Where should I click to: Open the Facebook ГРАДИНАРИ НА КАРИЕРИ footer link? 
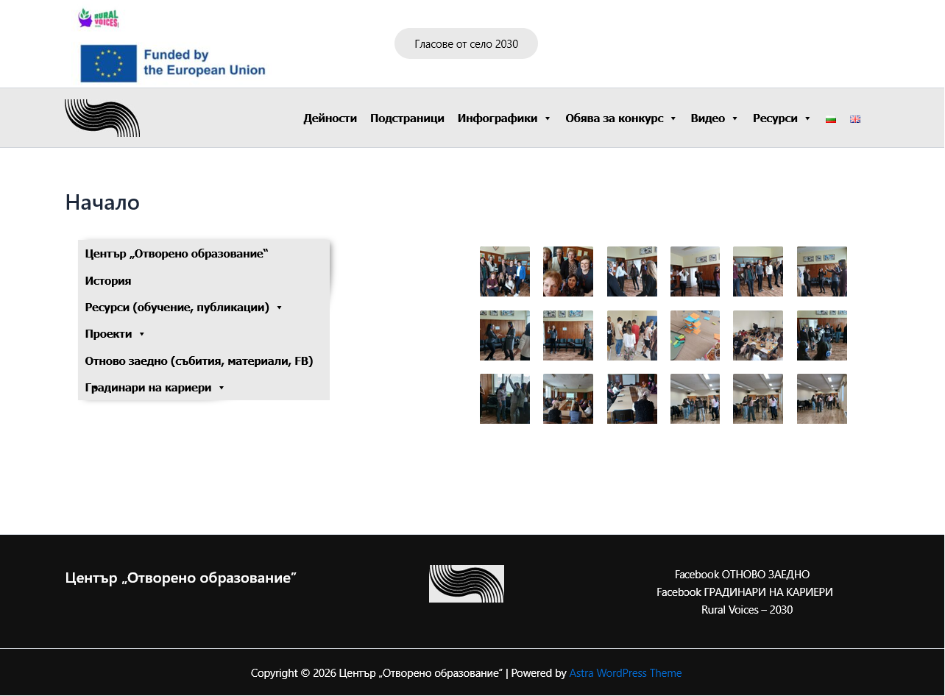(745, 592)
